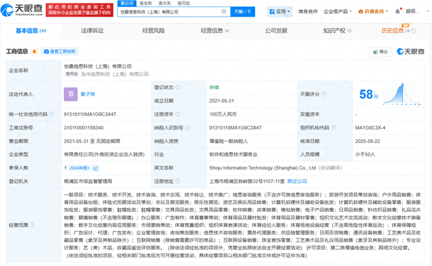Click the 天眼一下 search button

(x=242, y=11)
